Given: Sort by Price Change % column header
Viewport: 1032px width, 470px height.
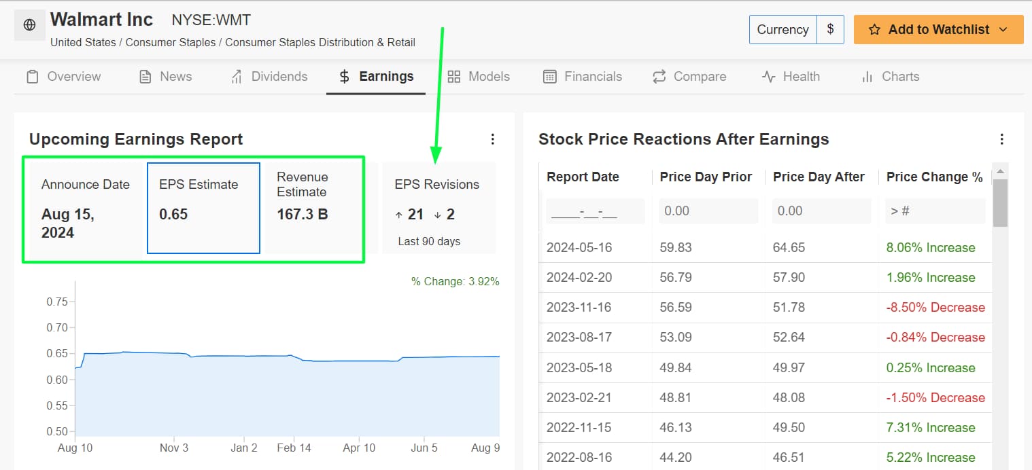Looking at the screenshot, I should (934, 177).
